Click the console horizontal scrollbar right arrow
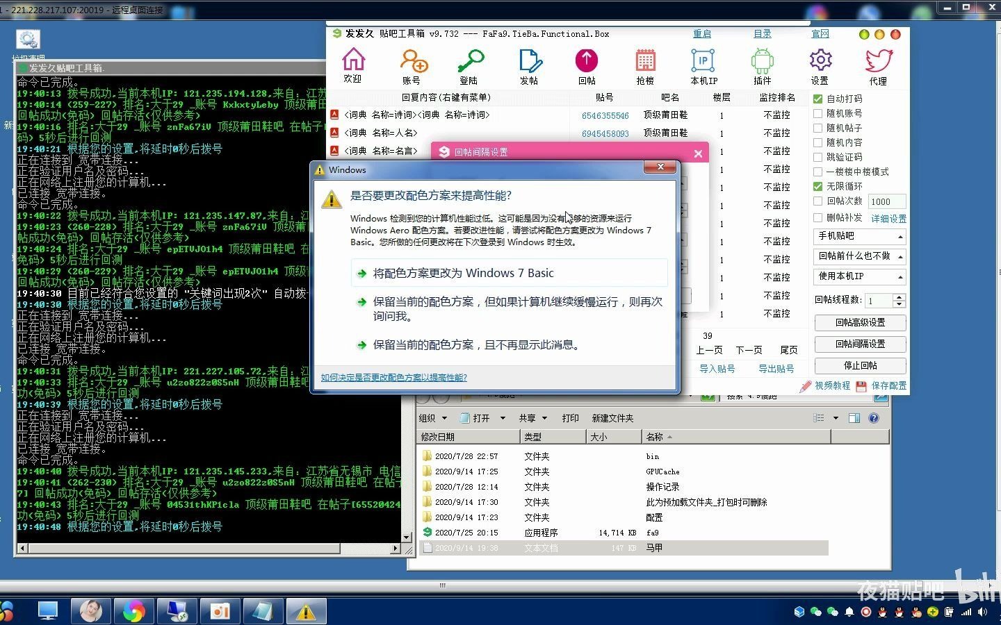1001x625 pixels. click(396, 549)
